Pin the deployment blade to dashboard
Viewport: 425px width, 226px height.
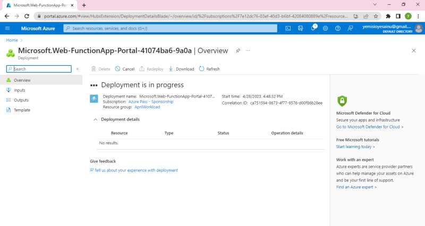click(x=237, y=50)
